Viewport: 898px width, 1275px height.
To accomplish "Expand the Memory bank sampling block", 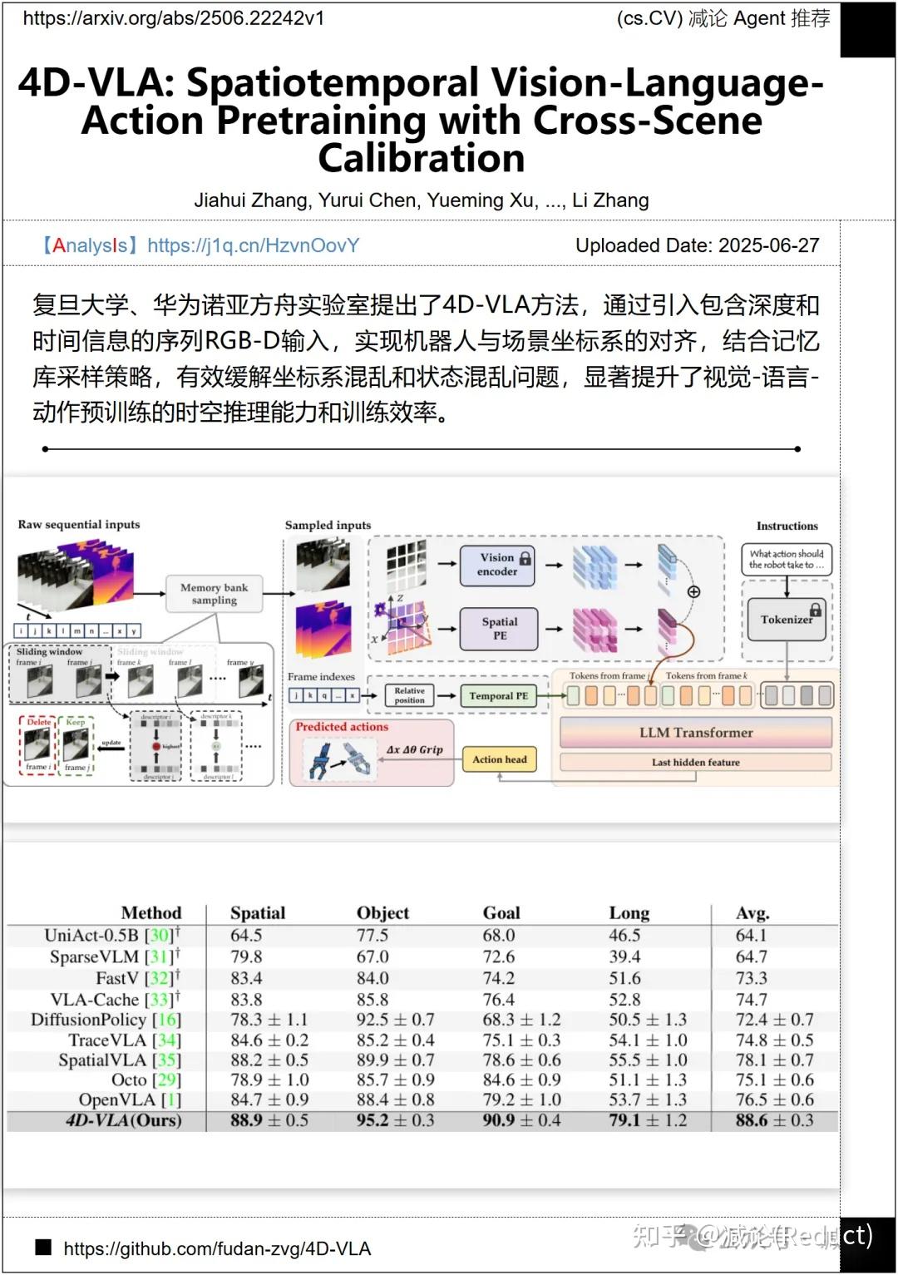I will click(215, 594).
